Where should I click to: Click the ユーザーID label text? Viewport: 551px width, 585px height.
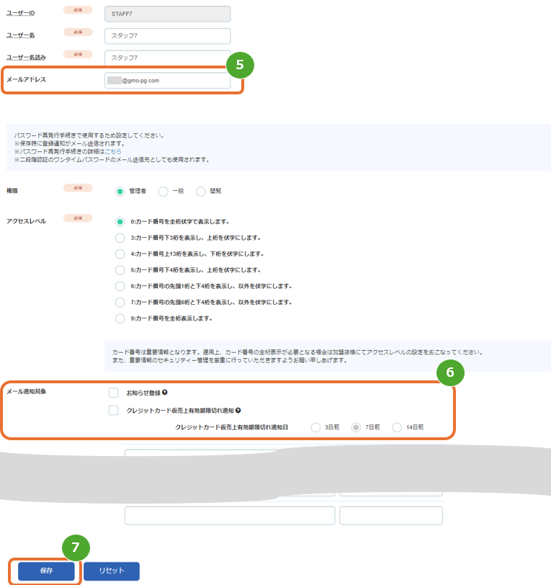(20, 13)
